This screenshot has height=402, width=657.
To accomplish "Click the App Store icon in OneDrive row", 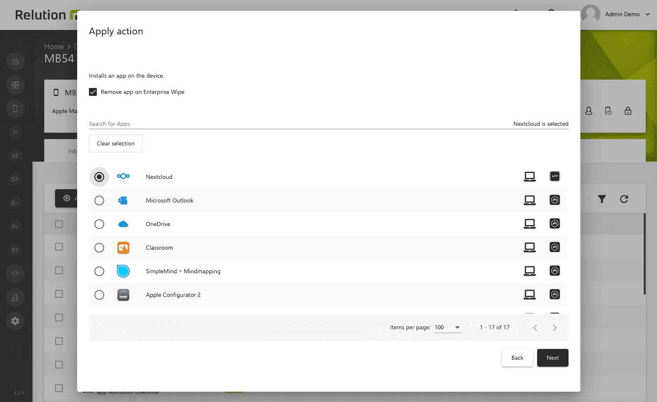I will point(555,224).
